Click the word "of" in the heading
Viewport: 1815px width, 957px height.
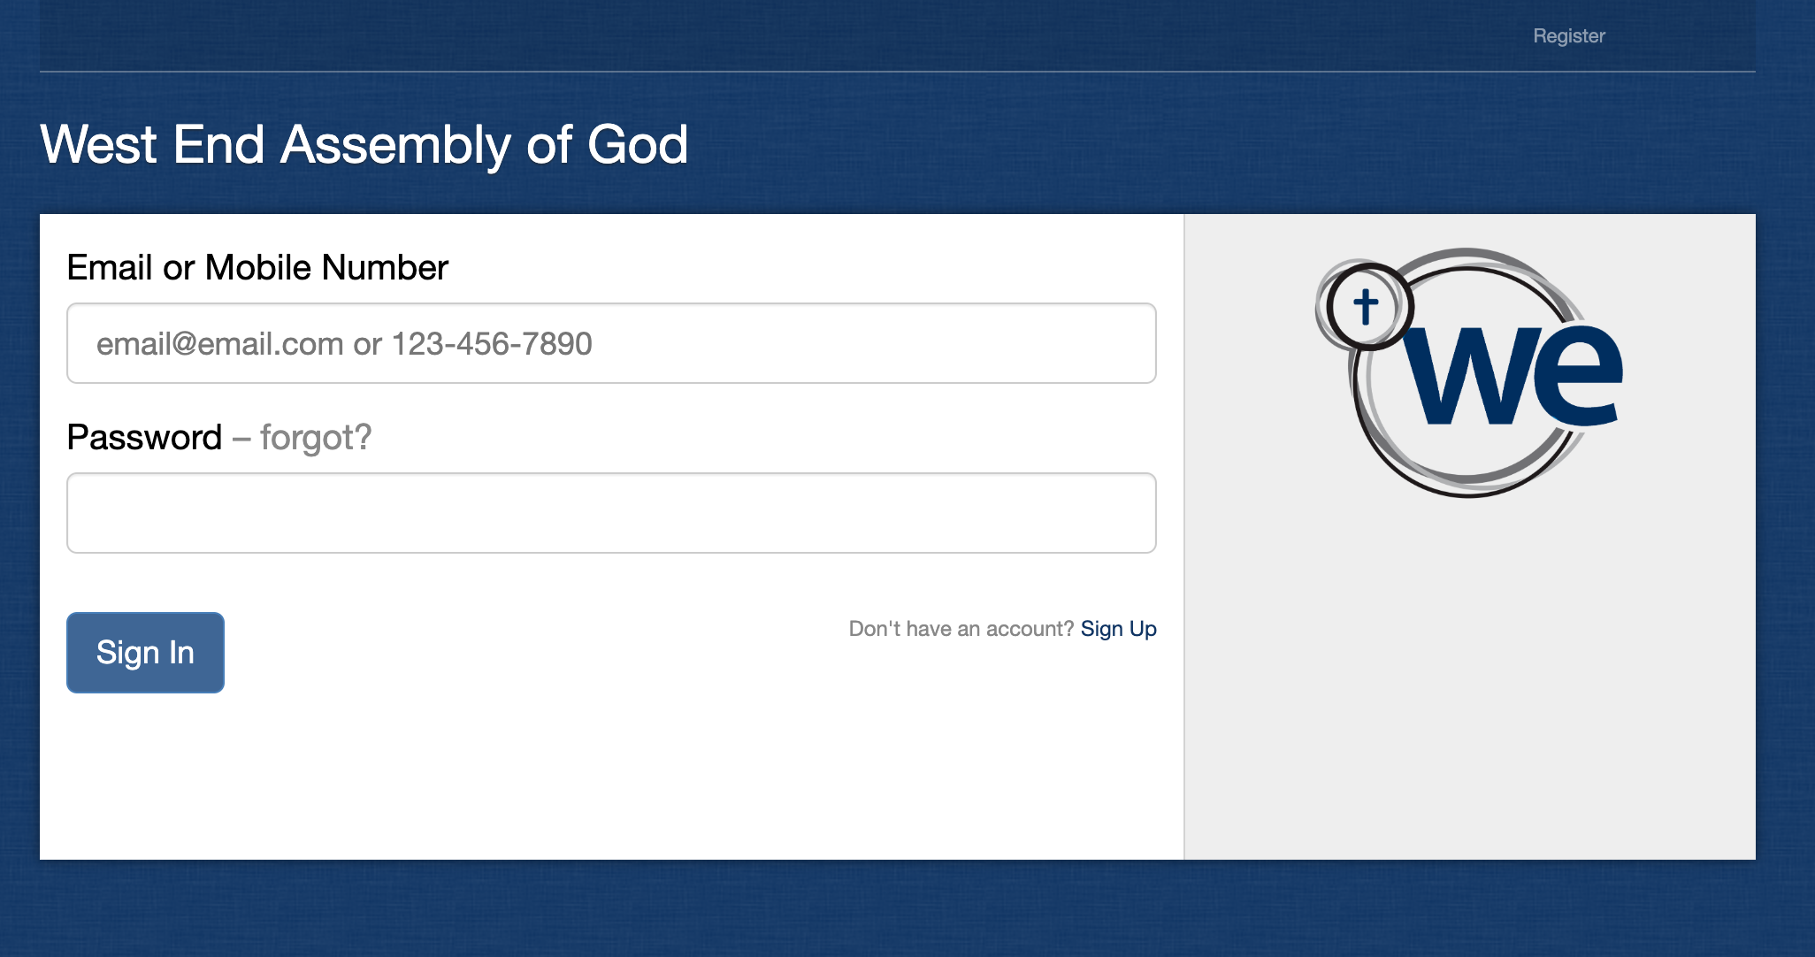(x=548, y=144)
